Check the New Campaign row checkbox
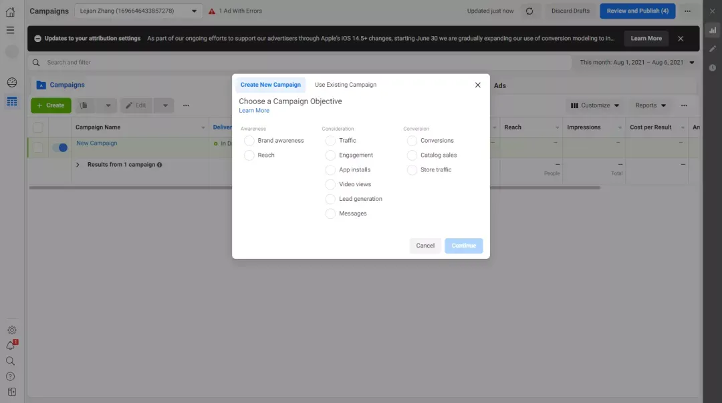The image size is (722, 403). 37,147
